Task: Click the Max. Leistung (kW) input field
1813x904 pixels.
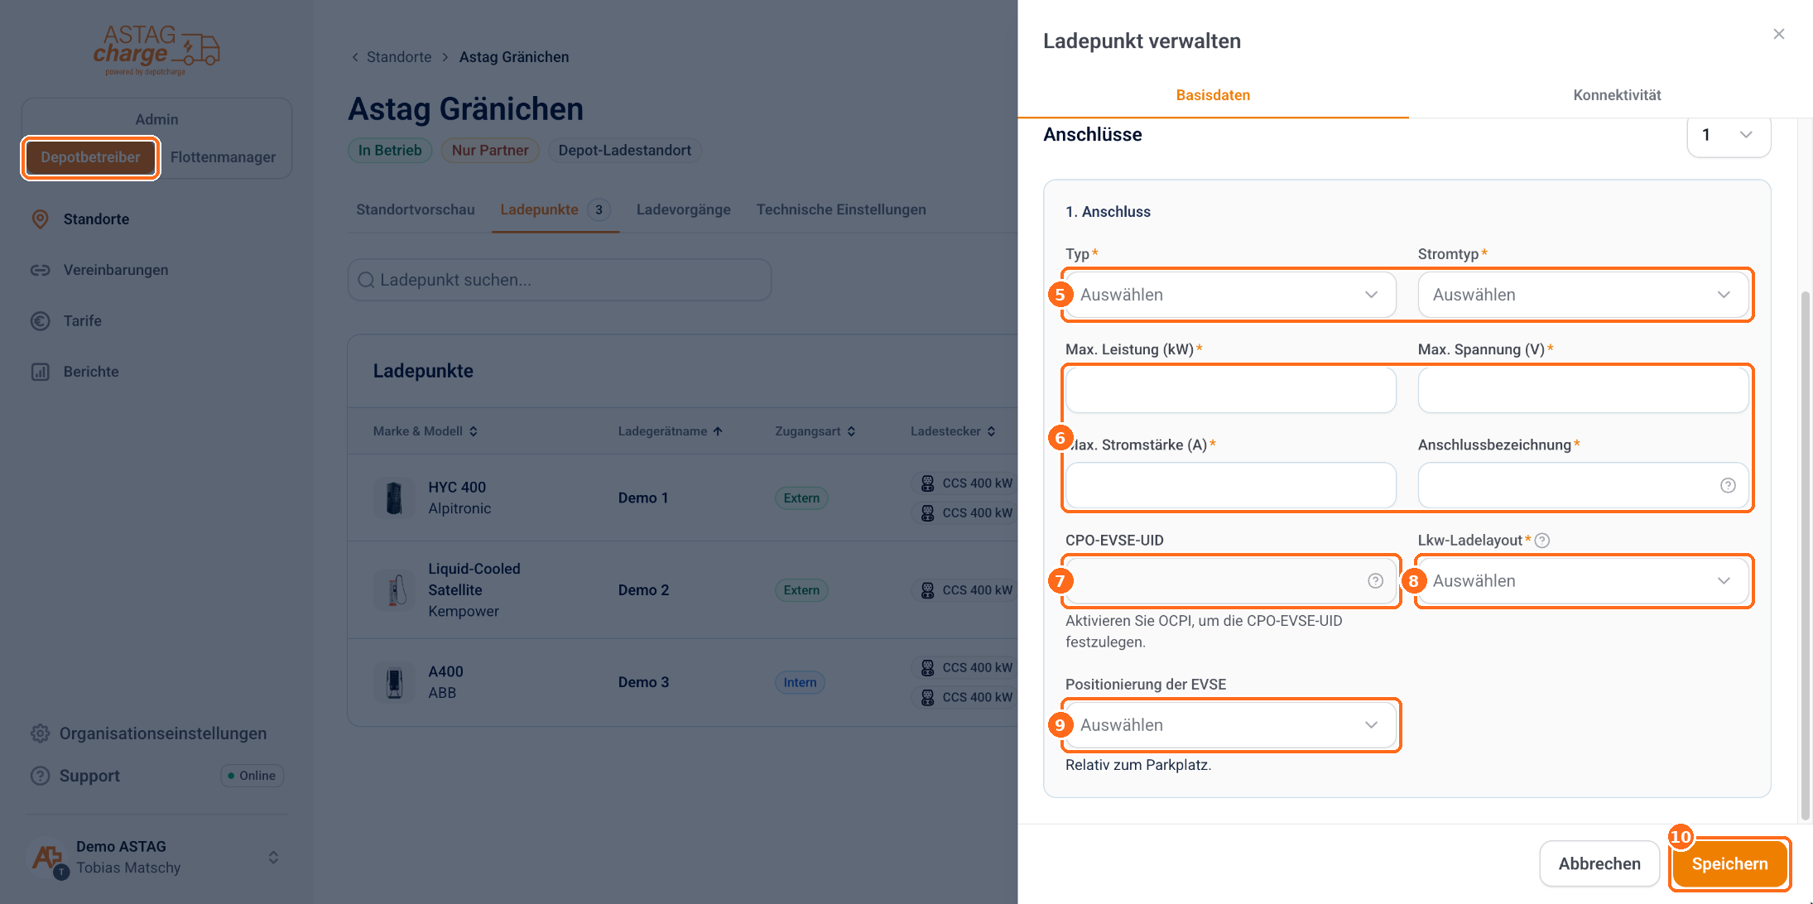Action: tap(1230, 390)
